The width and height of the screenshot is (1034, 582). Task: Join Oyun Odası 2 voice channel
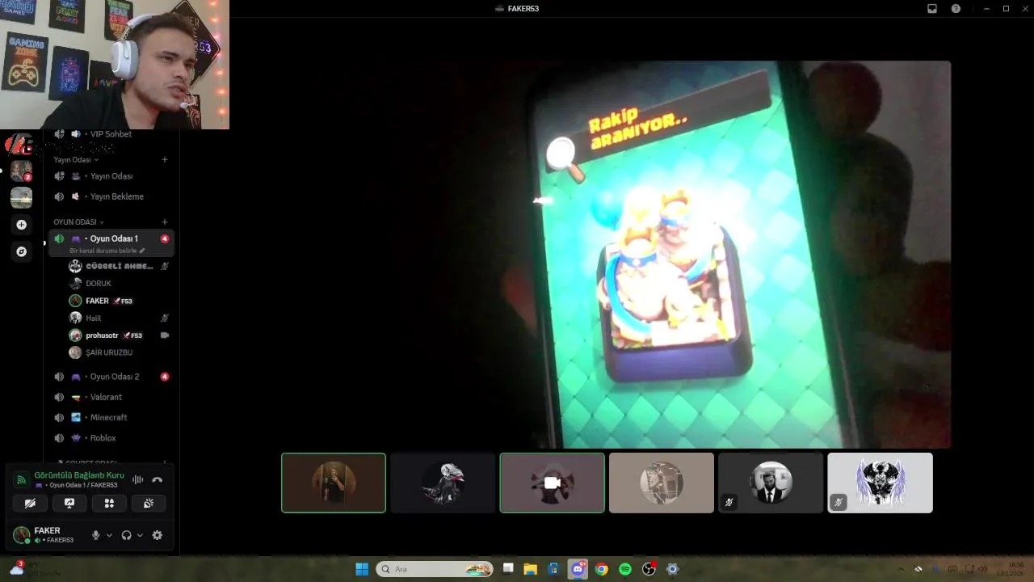(111, 377)
